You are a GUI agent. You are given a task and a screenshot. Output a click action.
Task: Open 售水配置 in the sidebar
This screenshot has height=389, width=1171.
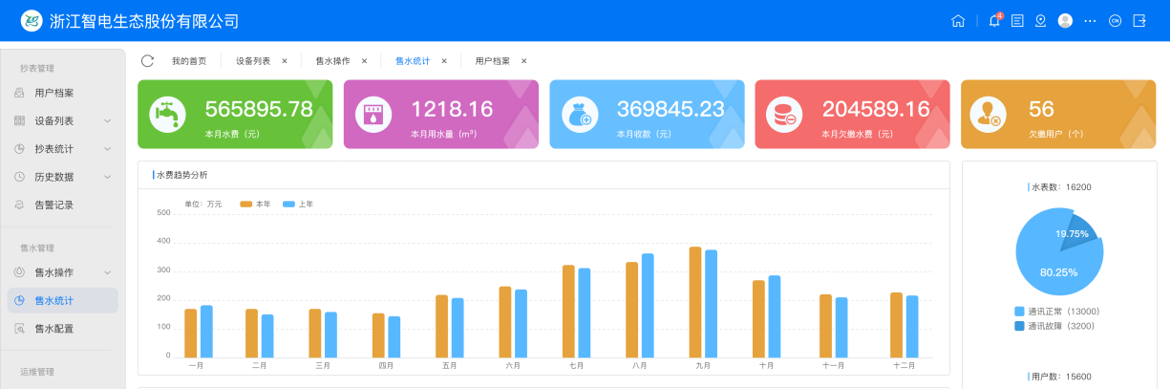coord(53,329)
